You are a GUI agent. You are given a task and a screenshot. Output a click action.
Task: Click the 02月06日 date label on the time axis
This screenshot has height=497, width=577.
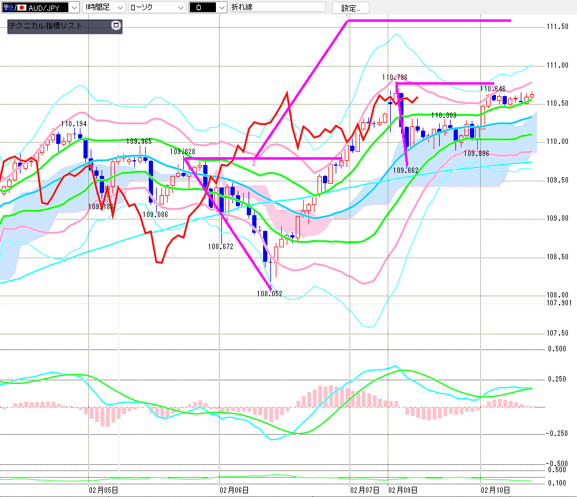[x=233, y=489]
